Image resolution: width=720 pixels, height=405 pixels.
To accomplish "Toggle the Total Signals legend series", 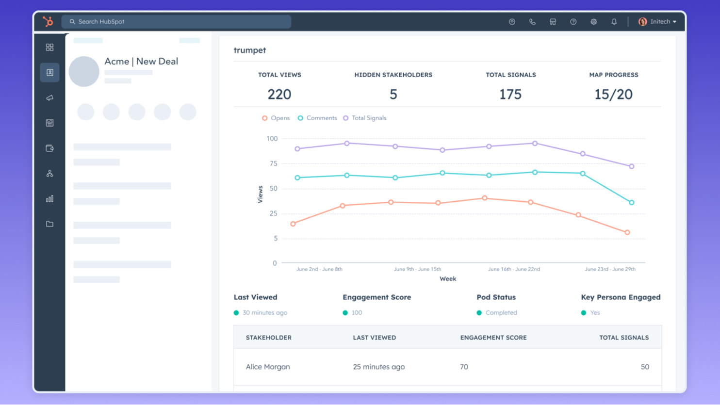I will (365, 118).
